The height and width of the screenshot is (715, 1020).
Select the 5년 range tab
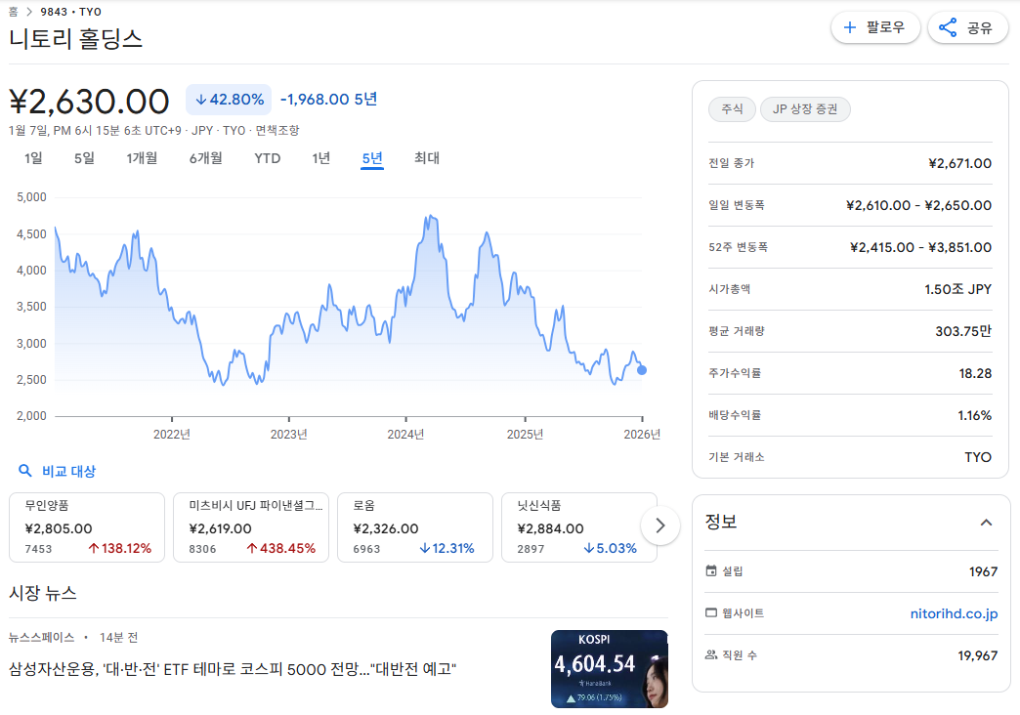tap(372, 158)
